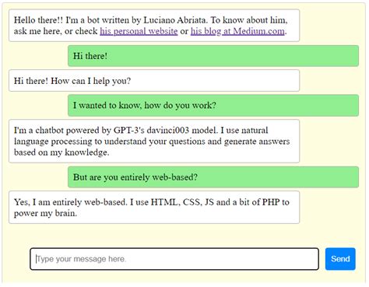Click the GPT-3 davinci003 bot answer bubble

point(154,141)
